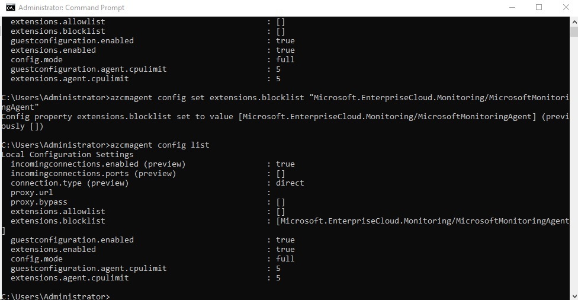Click the 'incomingconnections.enabled (preview)' setting line

tap(98, 164)
